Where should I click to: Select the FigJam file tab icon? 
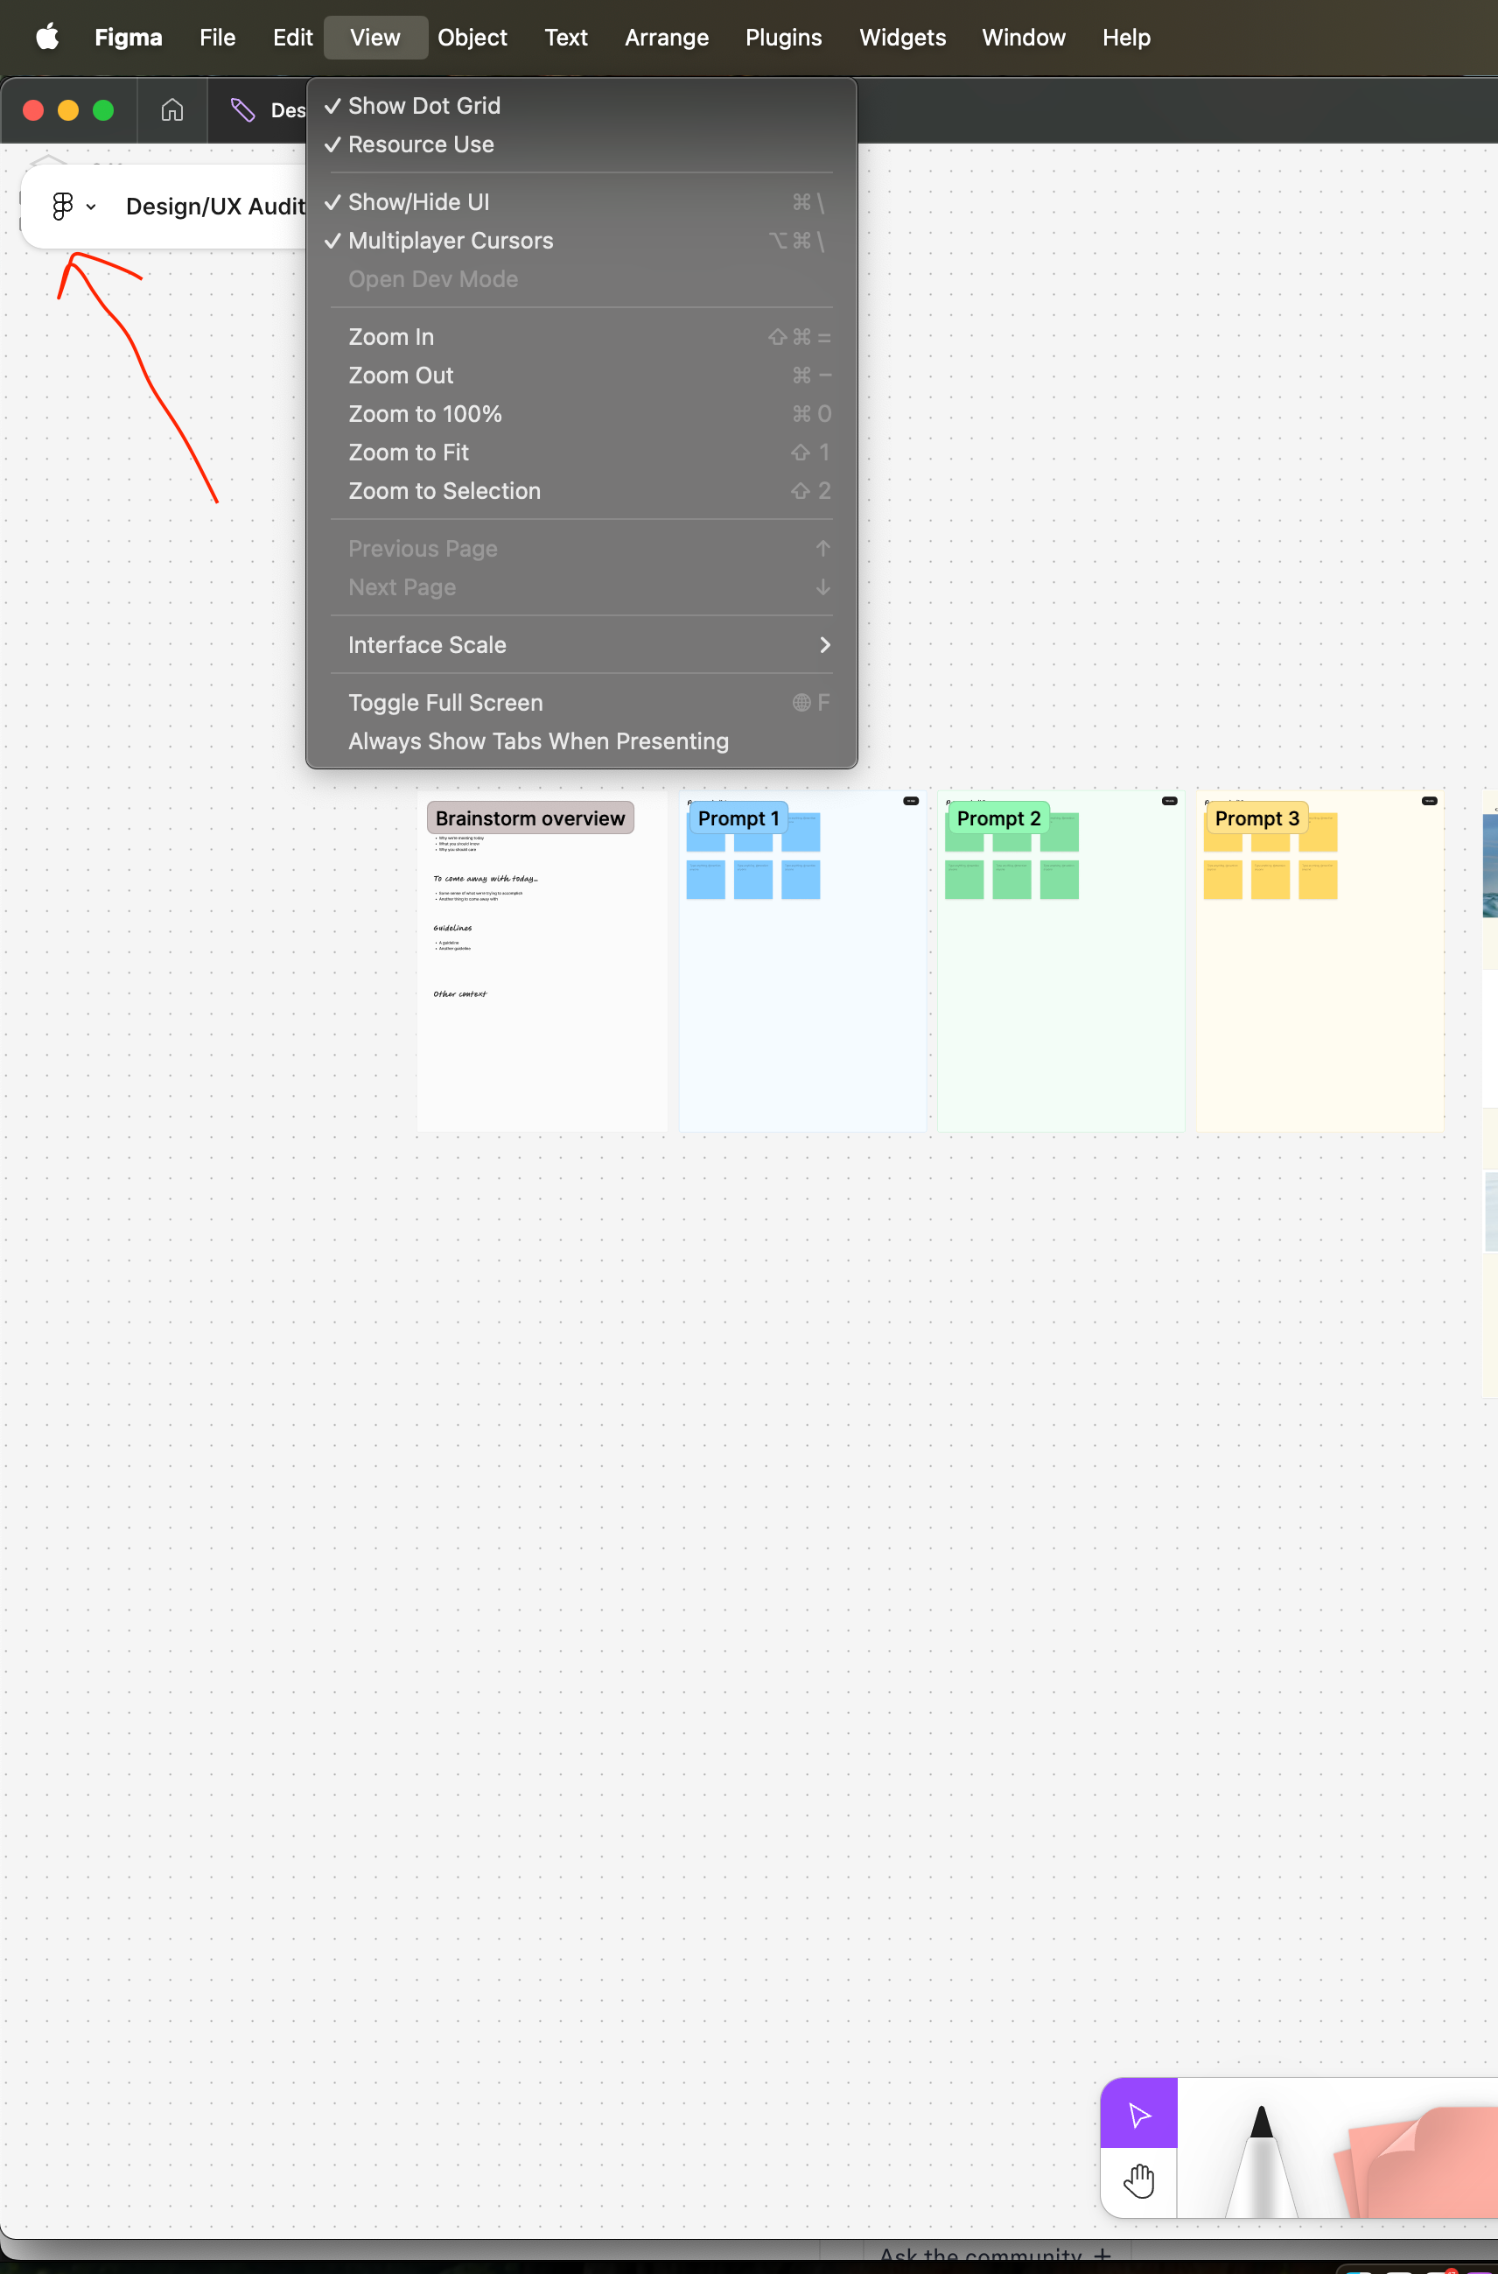[242, 110]
